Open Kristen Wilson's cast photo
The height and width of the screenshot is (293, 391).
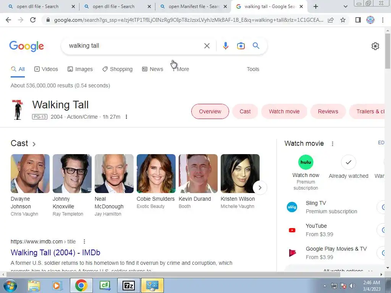[x=240, y=174]
